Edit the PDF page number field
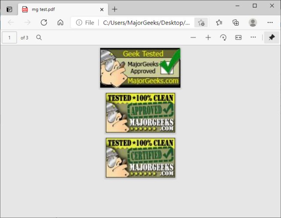Viewport: 281px width, 218px height. tap(9, 38)
